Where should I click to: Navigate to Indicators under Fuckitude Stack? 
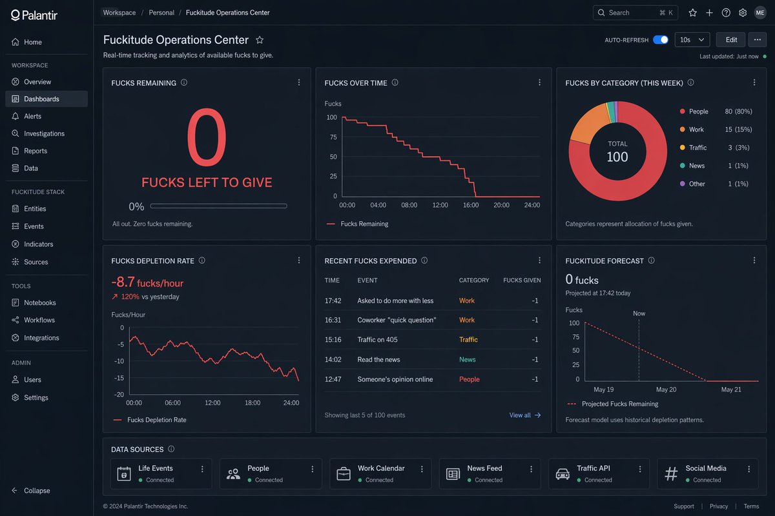tap(39, 244)
